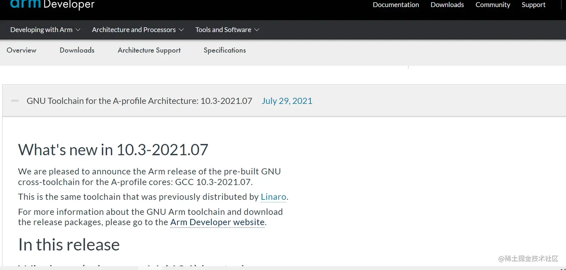Collapse the GNU Toolchain section minus icon
Image resolution: width=566 pixels, height=270 pixels.
point(15,101)
